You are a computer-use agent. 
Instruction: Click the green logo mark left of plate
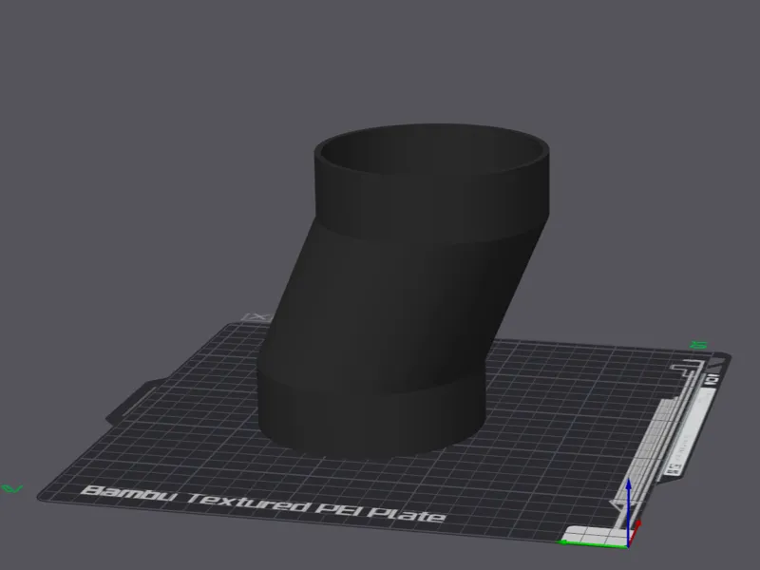tap(11, 488)
